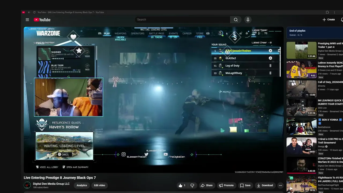Click the PLAY tab in Warzone stream

(x=107, y=34)
